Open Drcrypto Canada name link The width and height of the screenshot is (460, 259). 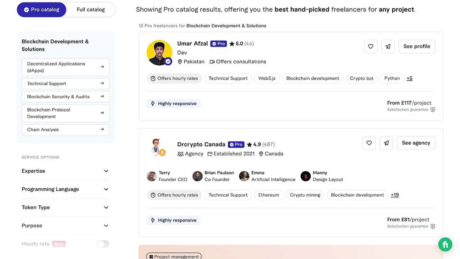(201, 144)
